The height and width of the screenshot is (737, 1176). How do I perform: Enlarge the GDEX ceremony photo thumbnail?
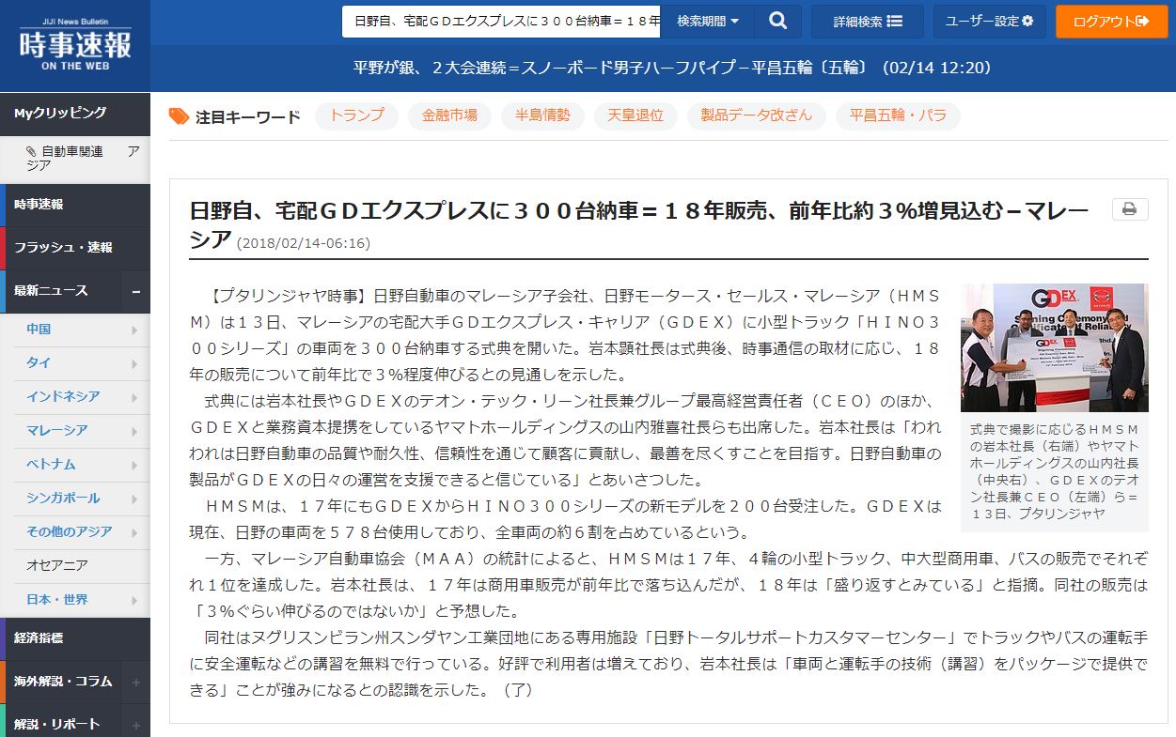pyautogui.click(x=1054, y=347)
